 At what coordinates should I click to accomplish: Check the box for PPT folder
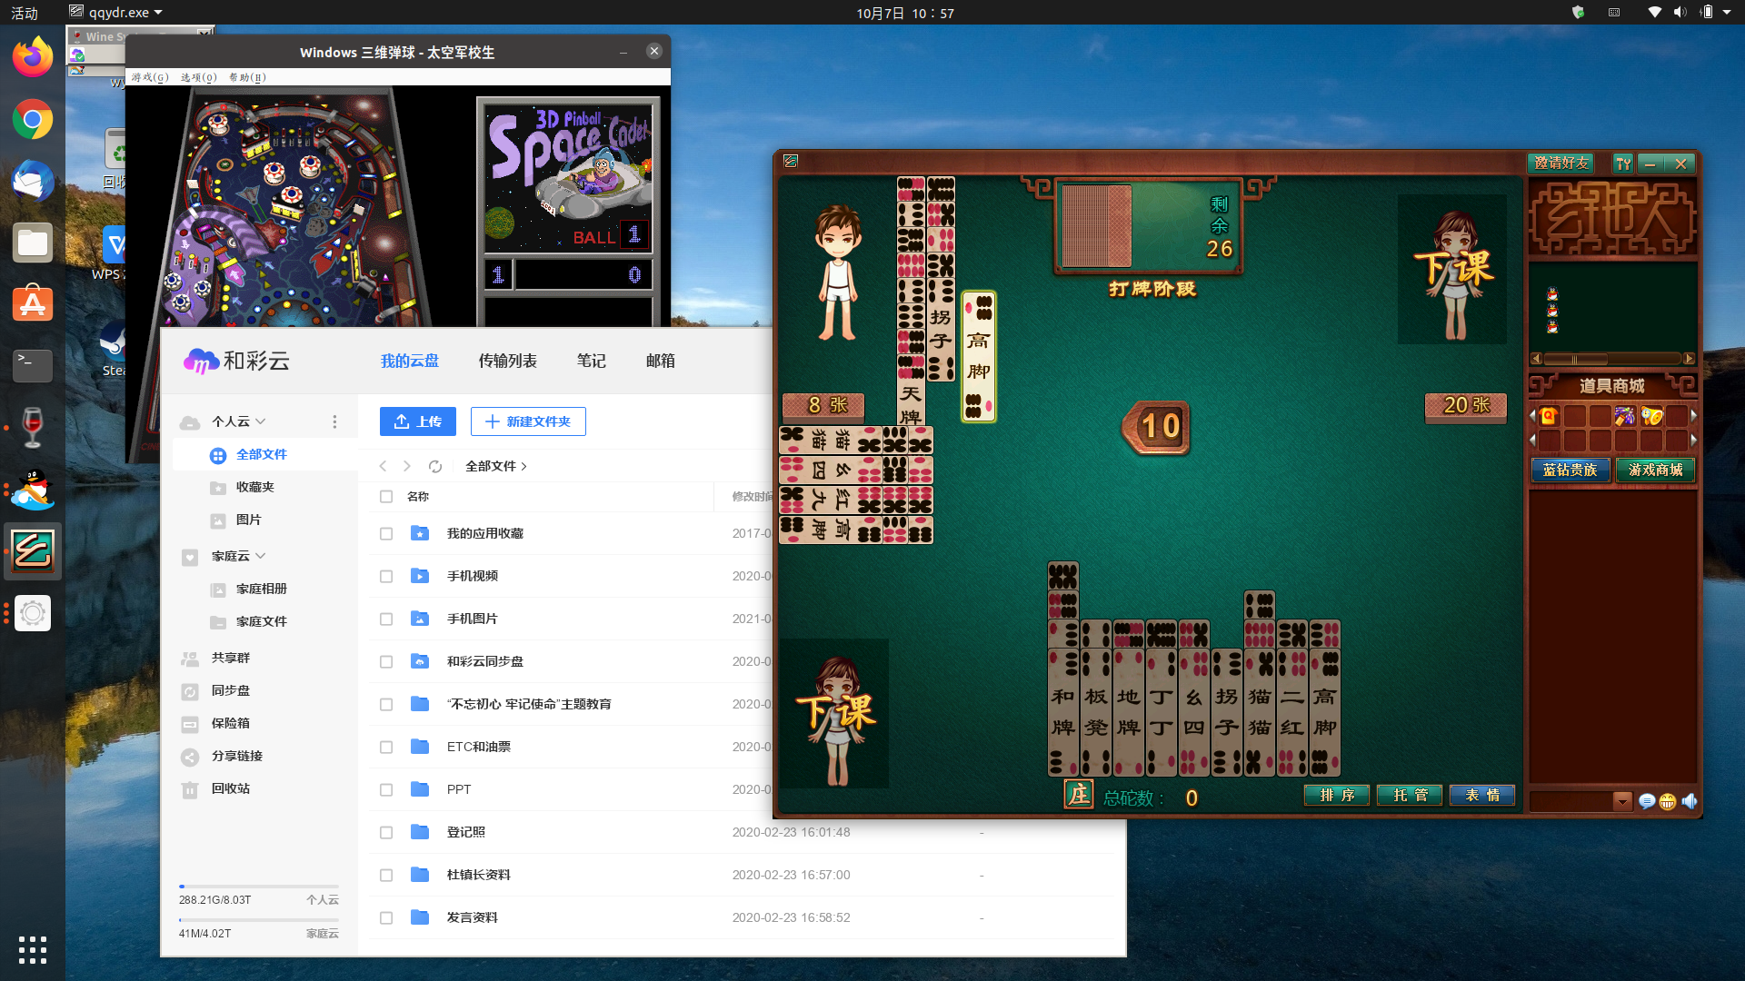point(386,790)
